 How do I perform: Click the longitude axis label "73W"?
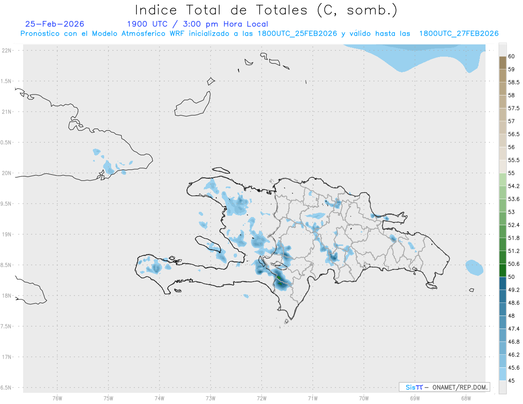pyautogui.click(x=211, y=398)
